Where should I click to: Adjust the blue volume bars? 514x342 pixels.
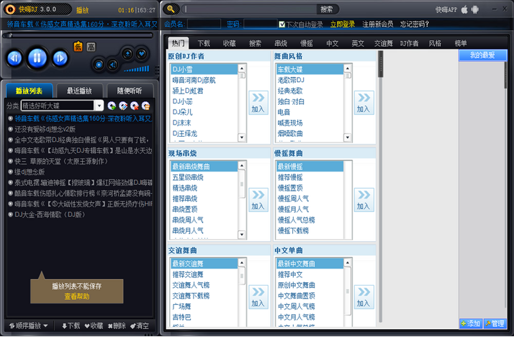point(137,69)
